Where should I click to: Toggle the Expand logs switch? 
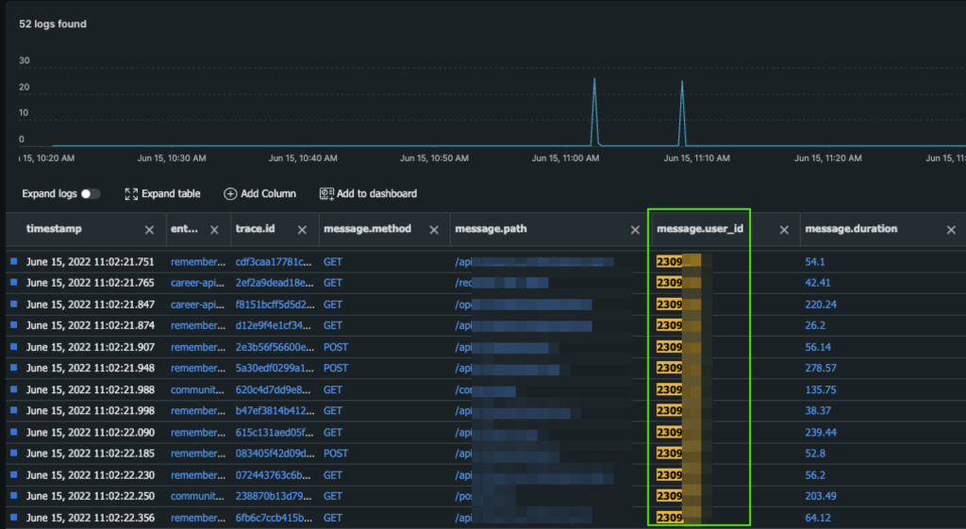[90, 194]
